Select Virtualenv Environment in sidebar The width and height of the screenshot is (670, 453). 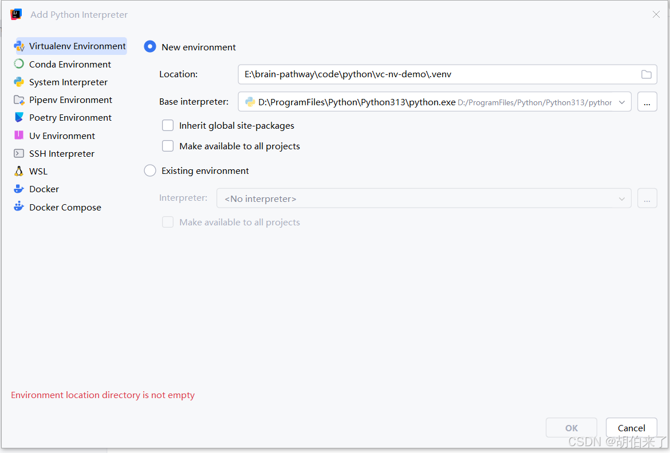coord(70,46)
